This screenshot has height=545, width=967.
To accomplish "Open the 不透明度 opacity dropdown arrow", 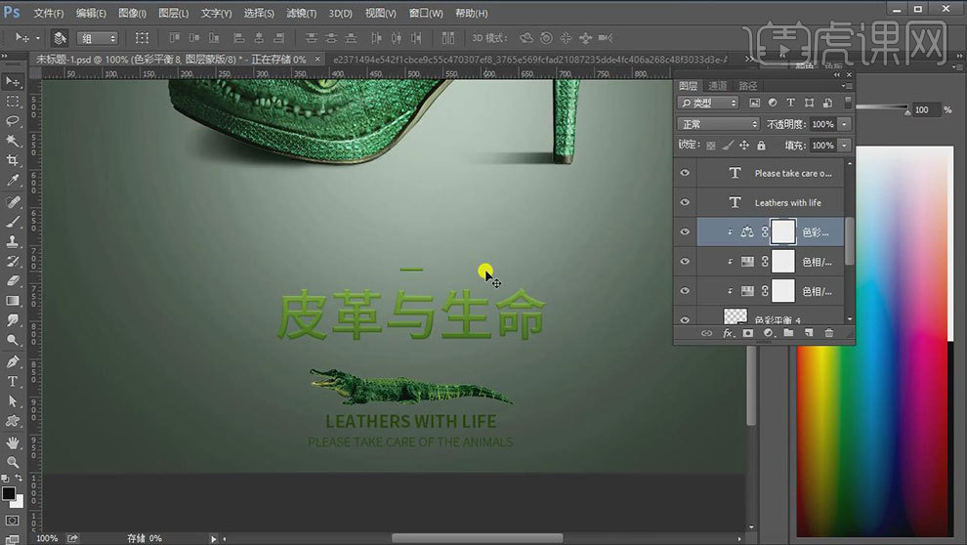I will 844,124.
